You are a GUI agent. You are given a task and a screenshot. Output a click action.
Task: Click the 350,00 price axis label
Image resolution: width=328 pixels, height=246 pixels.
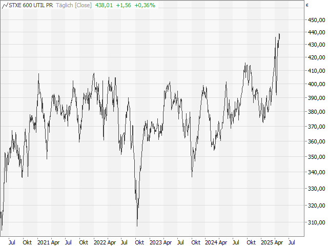pos(317,157)
